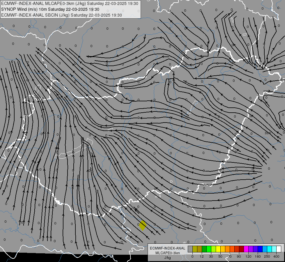Click the ECMWF-INDEX-ANAL legend label

[x=168, y=248]
